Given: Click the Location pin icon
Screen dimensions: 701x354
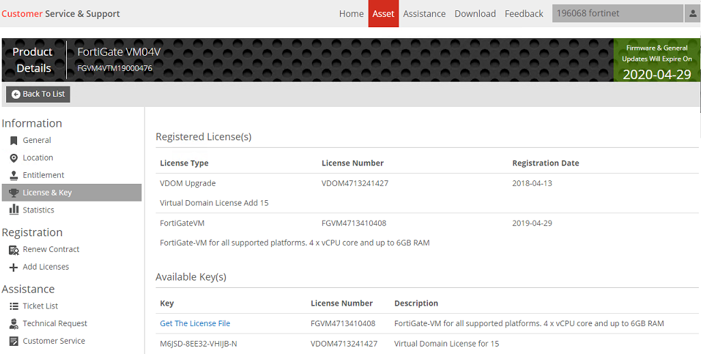Looking at the screenshot, I should tap(14, 158).
